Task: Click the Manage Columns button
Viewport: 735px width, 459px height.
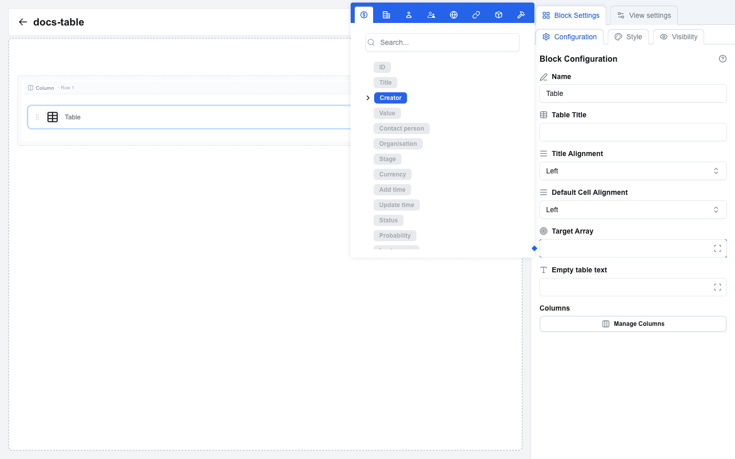Action: click(x=633, y=324)
